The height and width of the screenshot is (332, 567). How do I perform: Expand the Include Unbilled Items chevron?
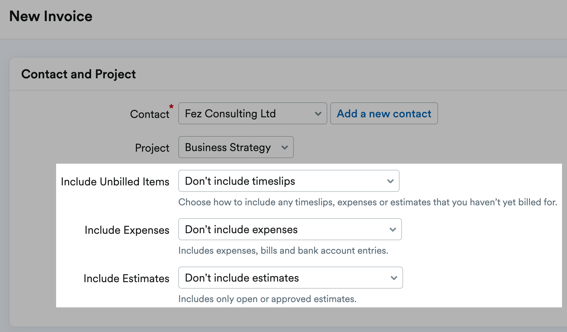pos(391,181)
